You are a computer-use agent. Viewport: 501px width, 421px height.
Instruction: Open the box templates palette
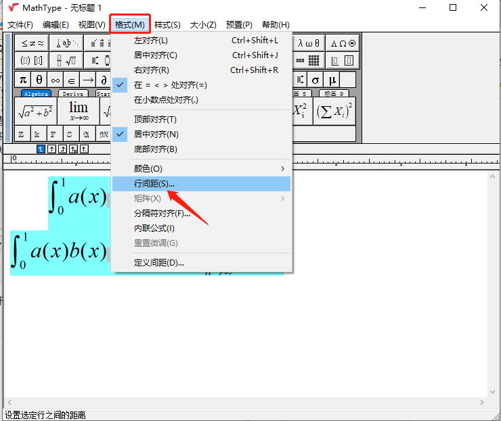pos(343,60)
